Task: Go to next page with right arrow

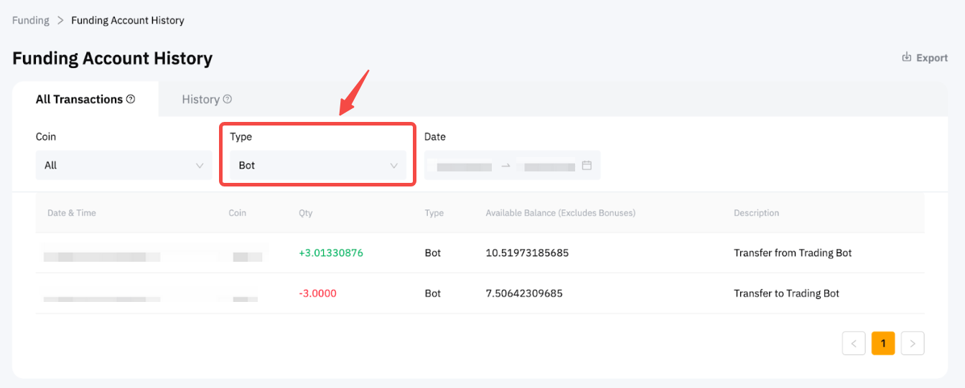Action: pyautogui.click(x=913, y=344)
